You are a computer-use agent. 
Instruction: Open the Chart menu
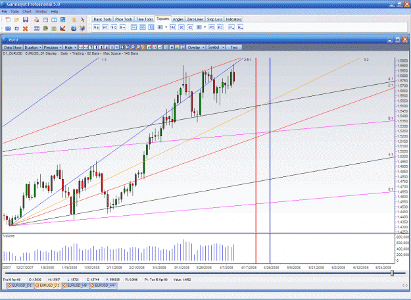coord(27,12)
